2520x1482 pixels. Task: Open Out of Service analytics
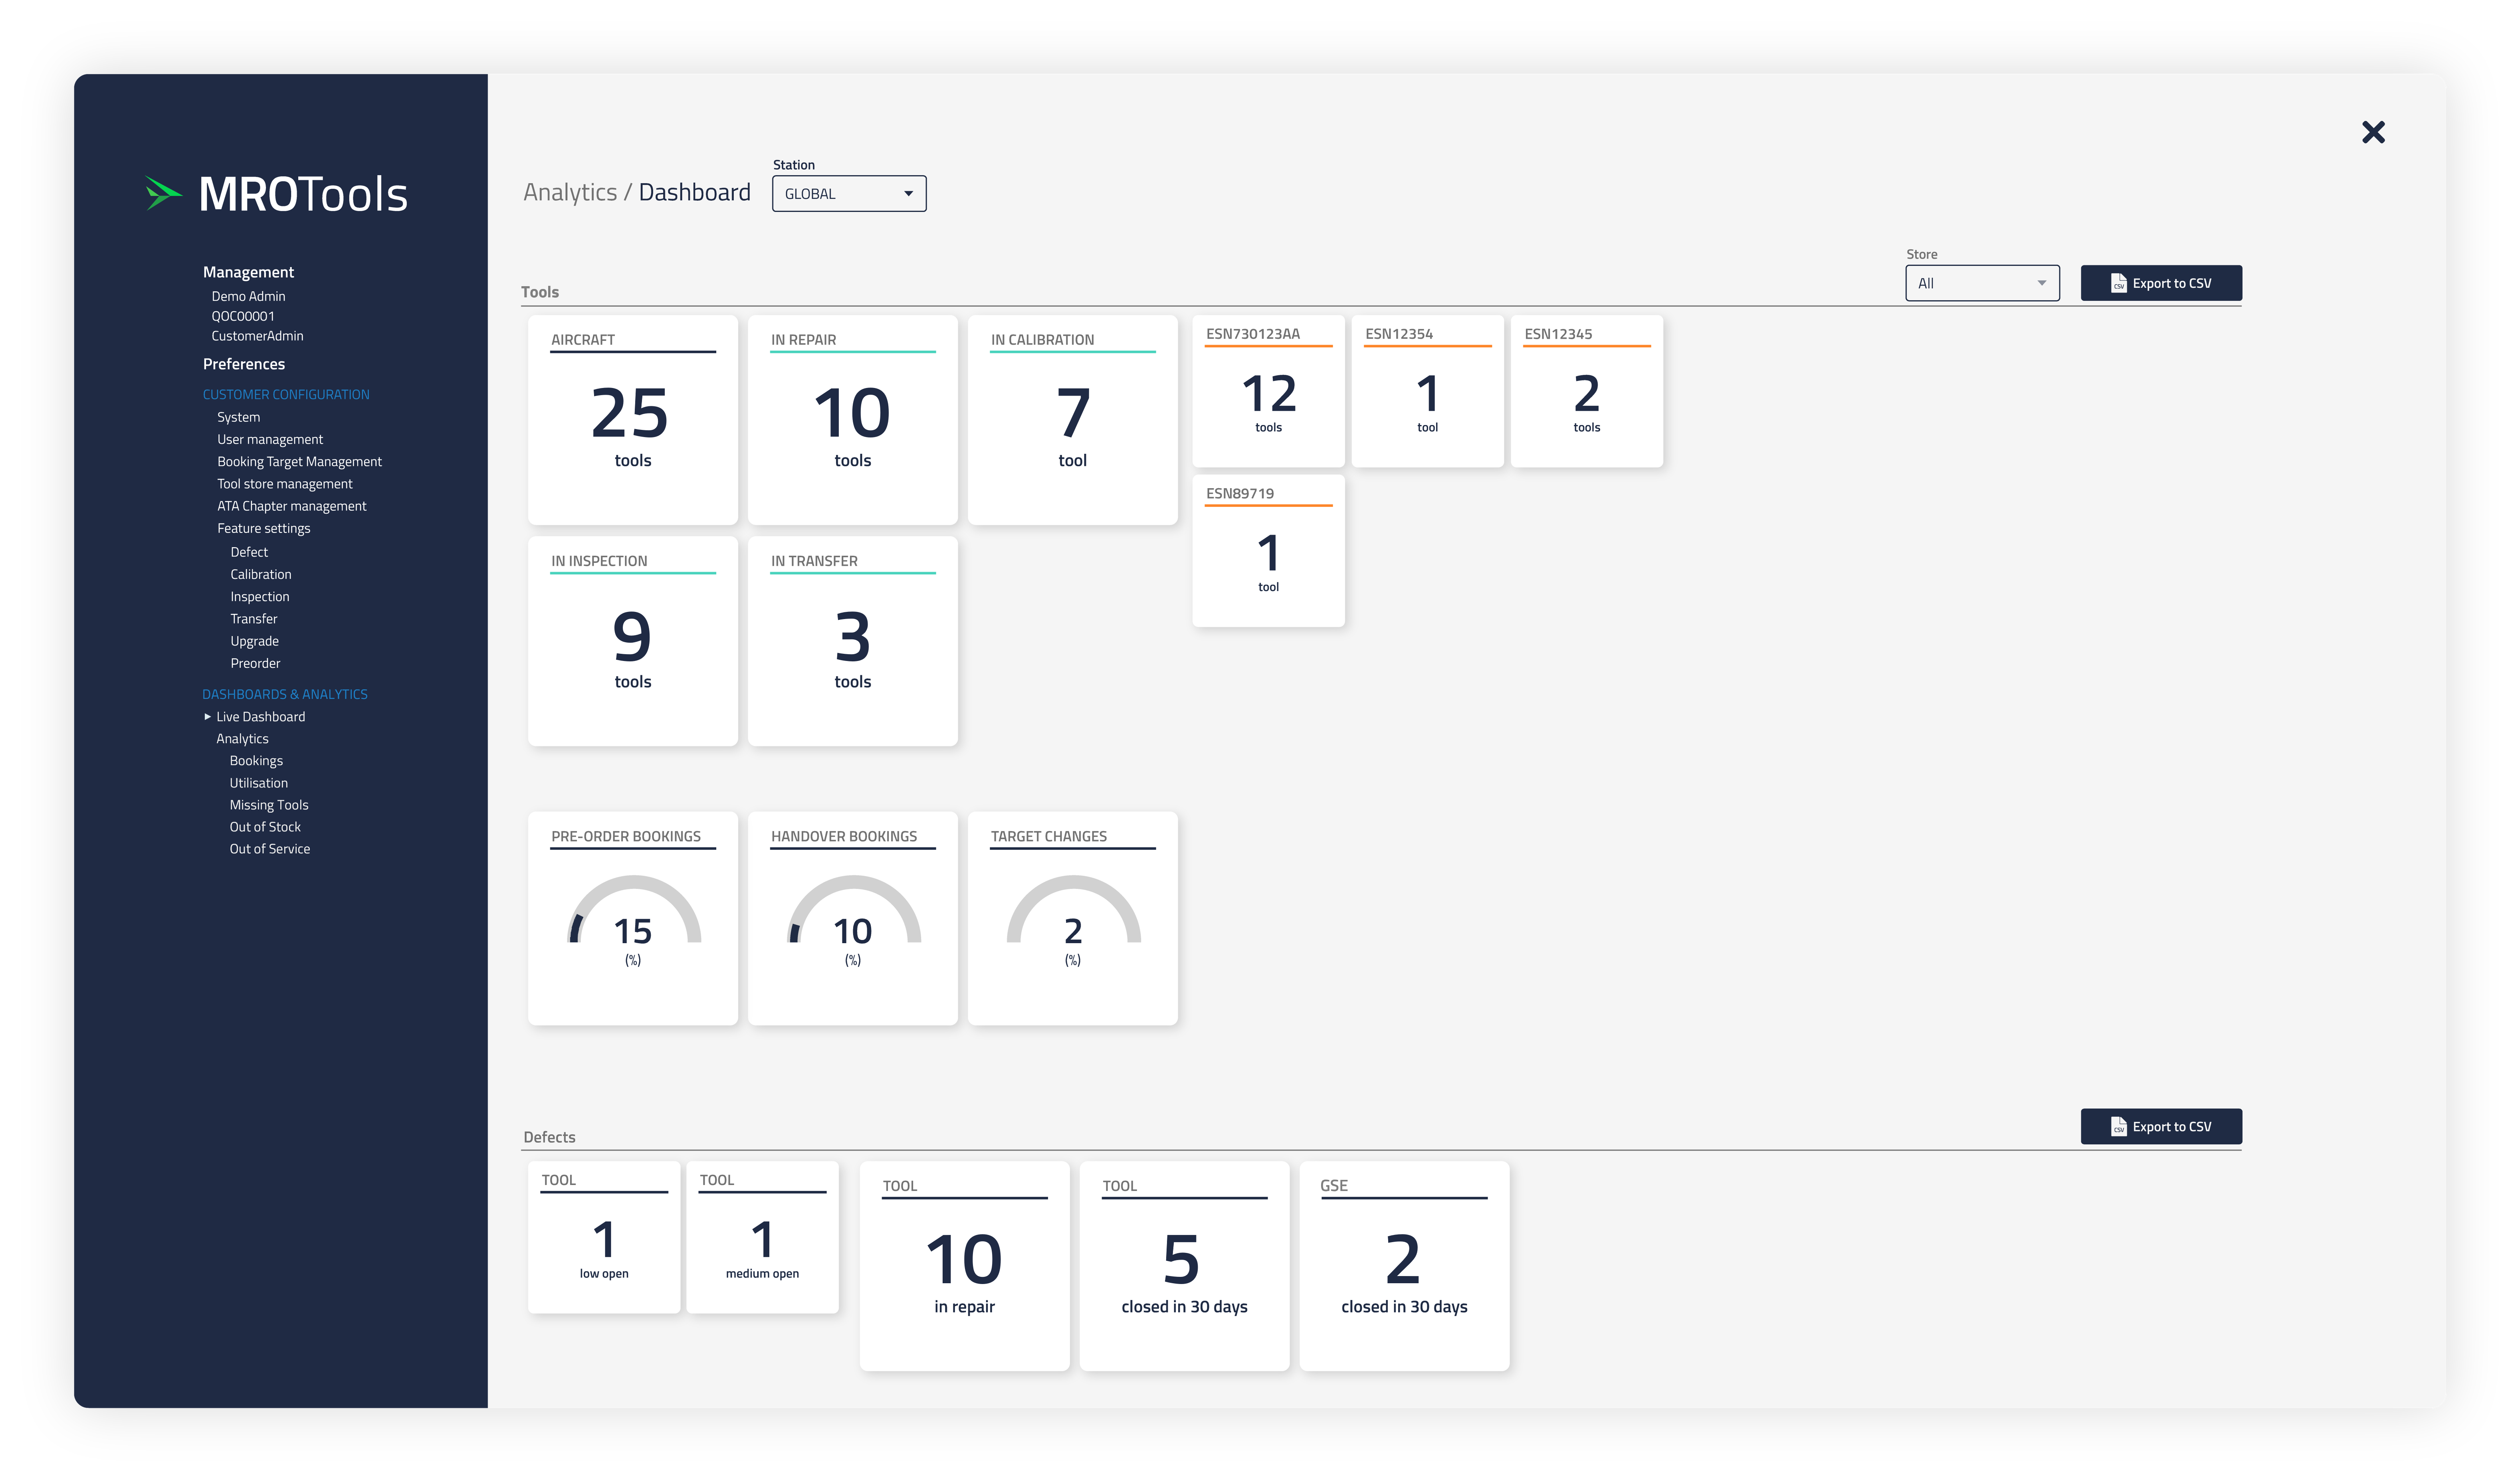click(x=270, y=849)
